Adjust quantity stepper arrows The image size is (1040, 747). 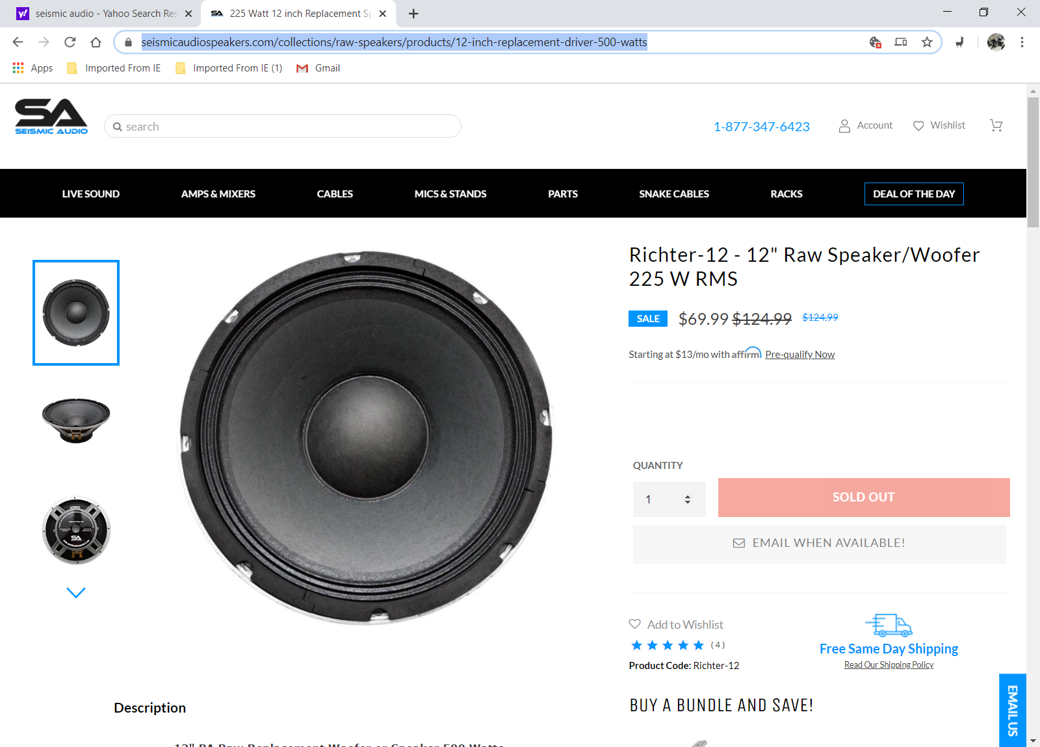(x=688, y=500)
